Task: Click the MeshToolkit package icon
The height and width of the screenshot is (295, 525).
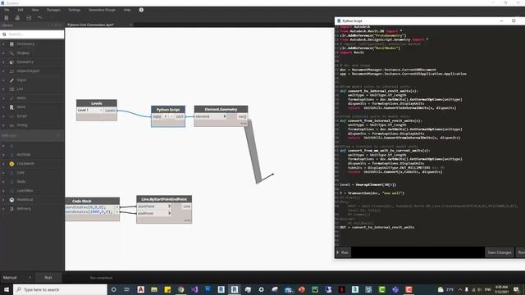Action: (x=11, y=200)
